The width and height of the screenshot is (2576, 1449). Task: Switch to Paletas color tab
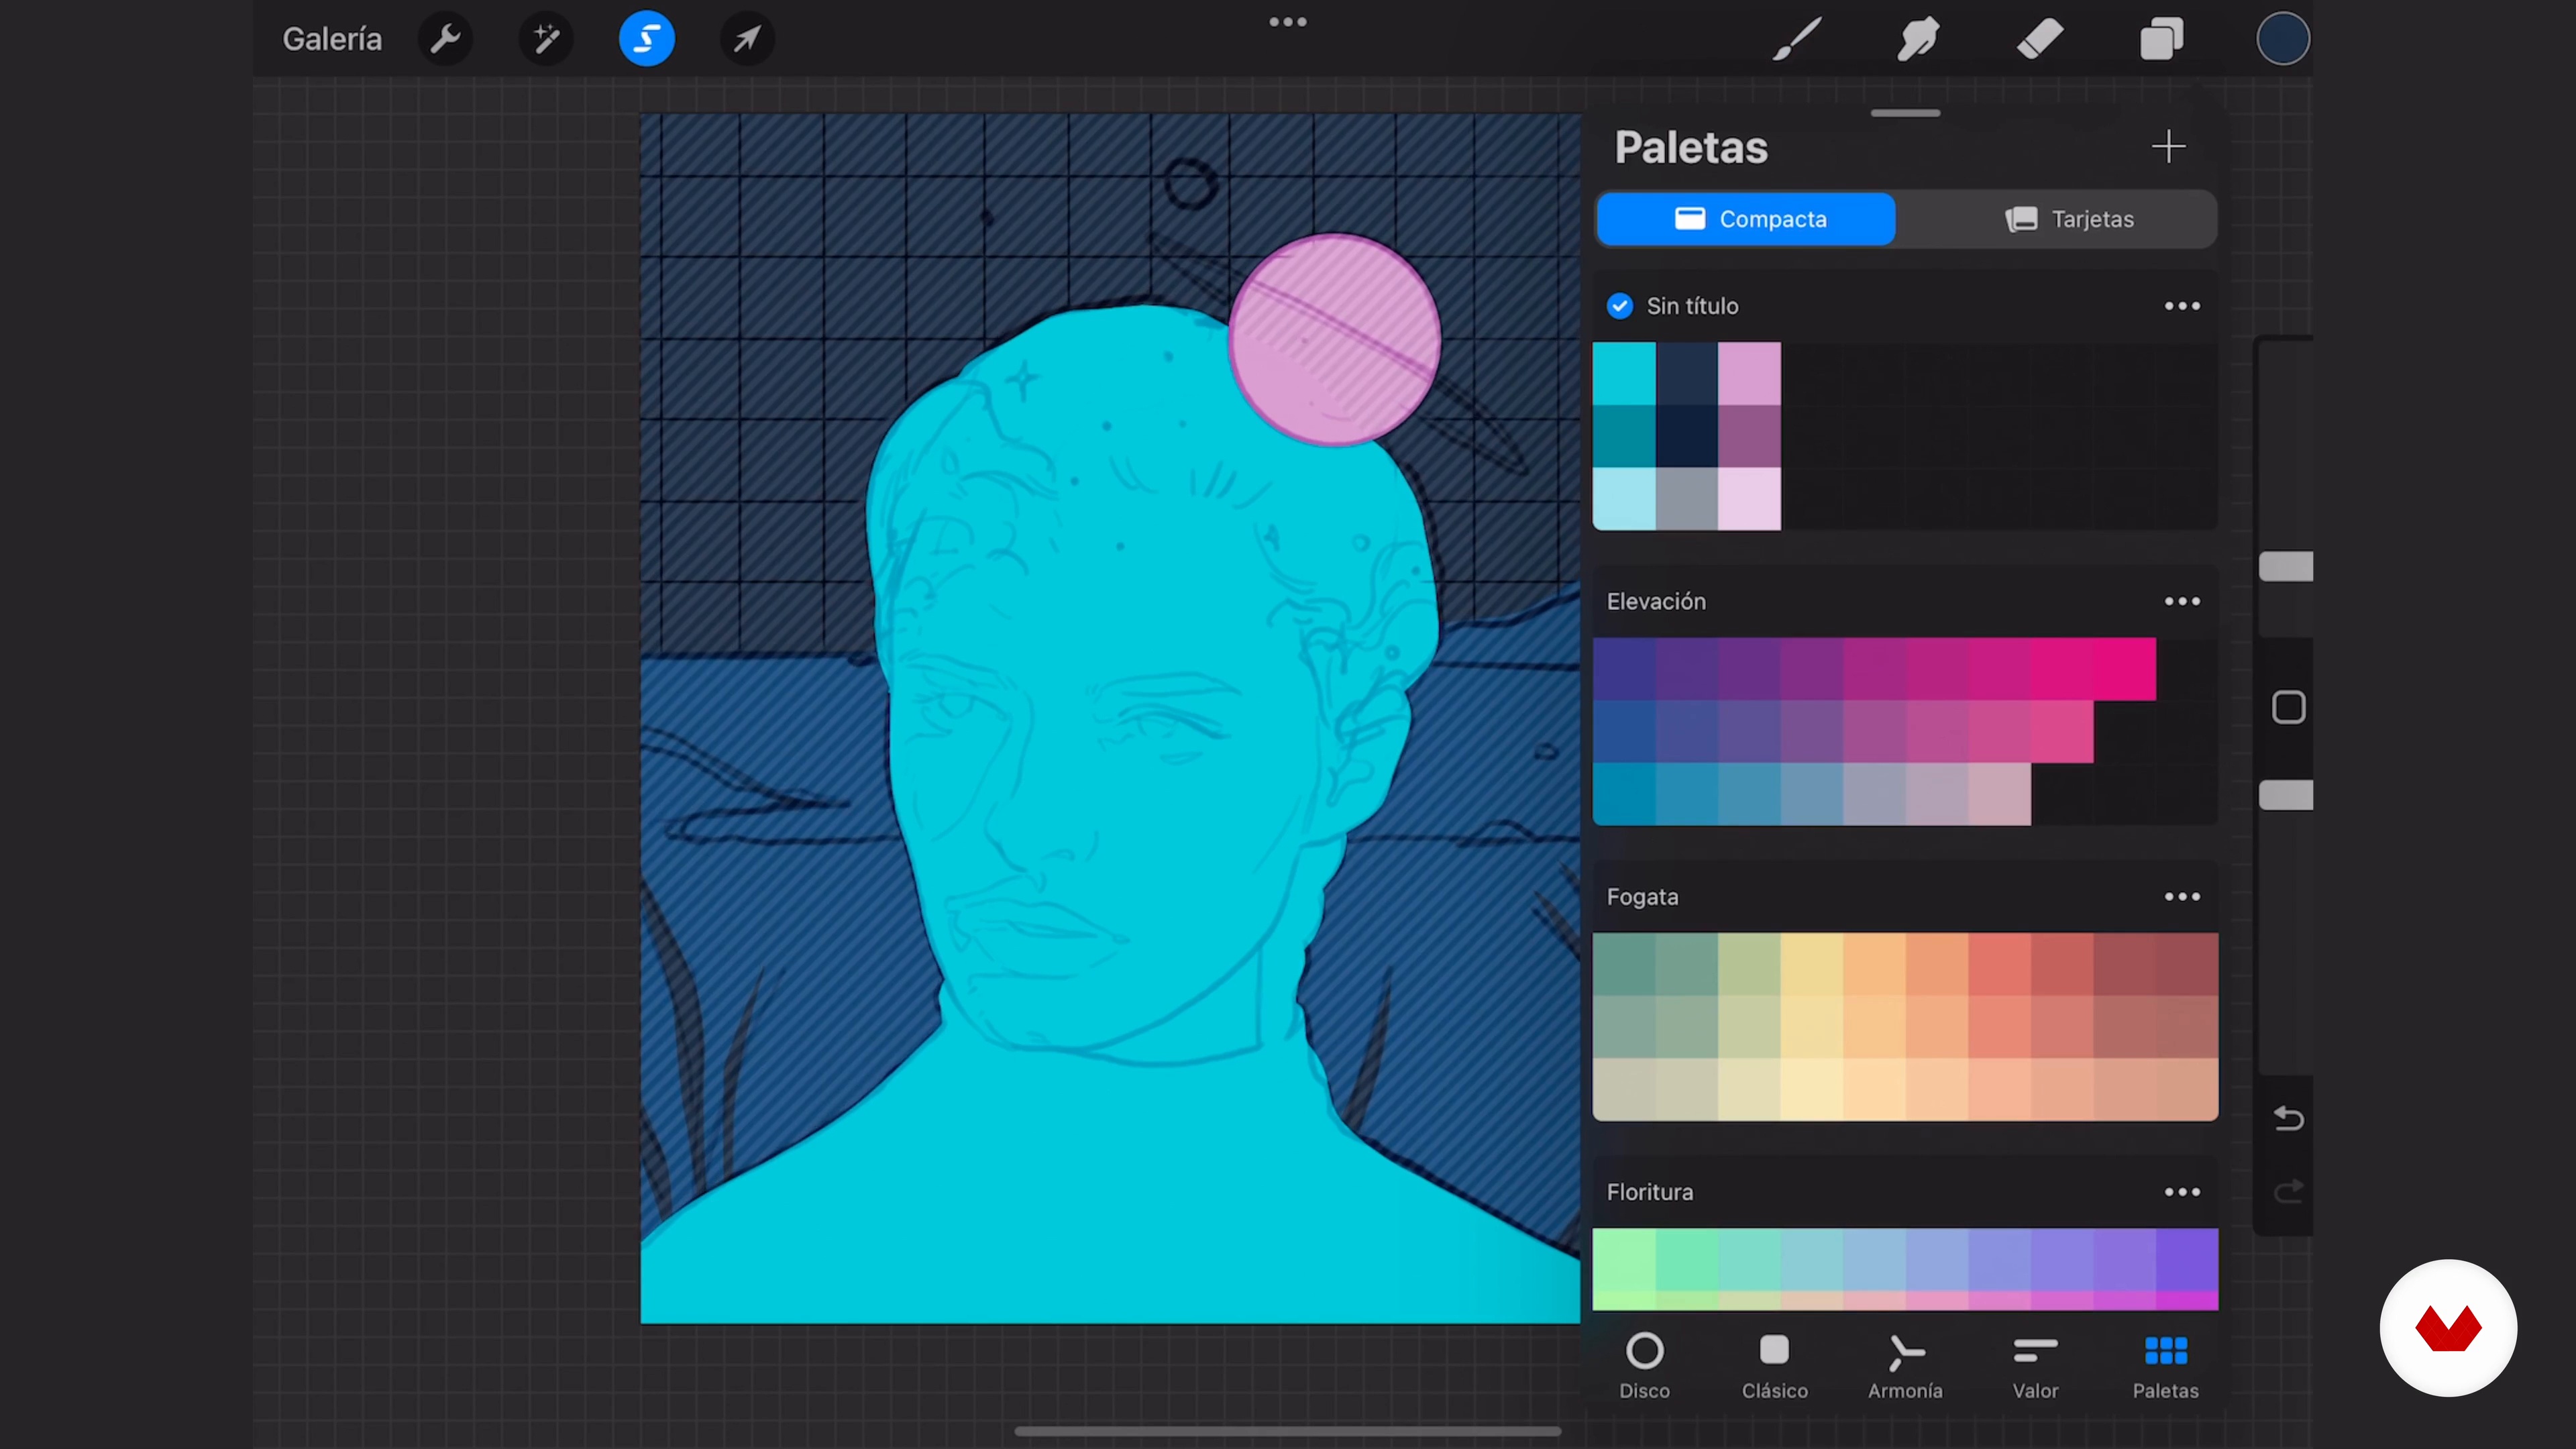click(x=2165, y=1366)
